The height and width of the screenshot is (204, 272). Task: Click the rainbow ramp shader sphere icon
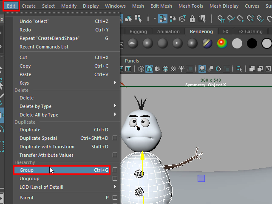coord(221,43)
